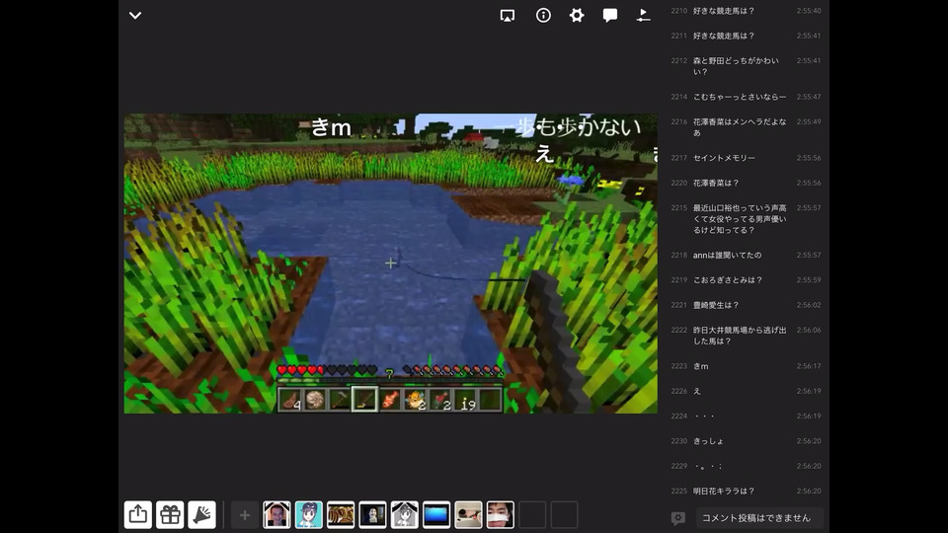Image resolution: width=948 pixels, height=533 pixels.
Task: Open the gift button
Action: coord(170,515)
